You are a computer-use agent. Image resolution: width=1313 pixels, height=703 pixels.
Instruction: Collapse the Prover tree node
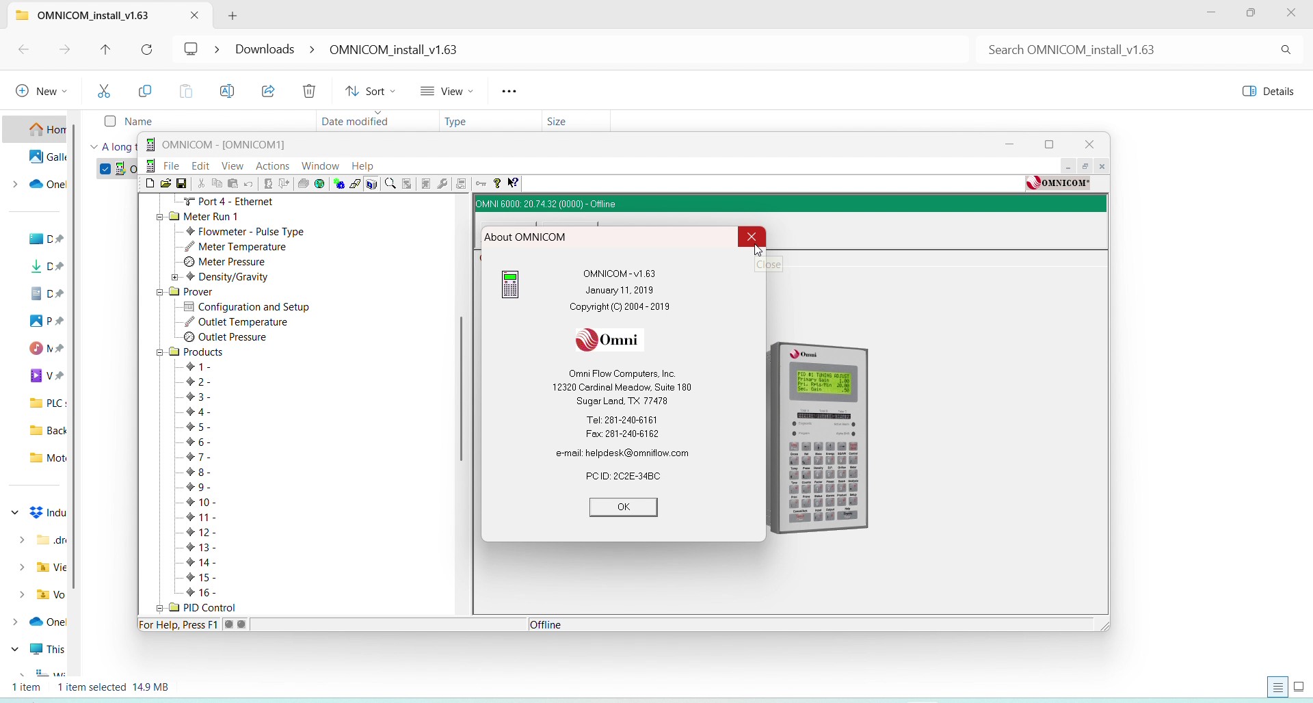[160, 293]
